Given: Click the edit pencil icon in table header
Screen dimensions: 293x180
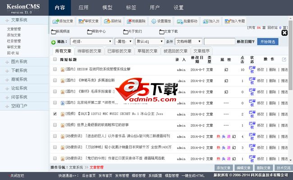Looking at the screenshot, I should pos(284,59).
